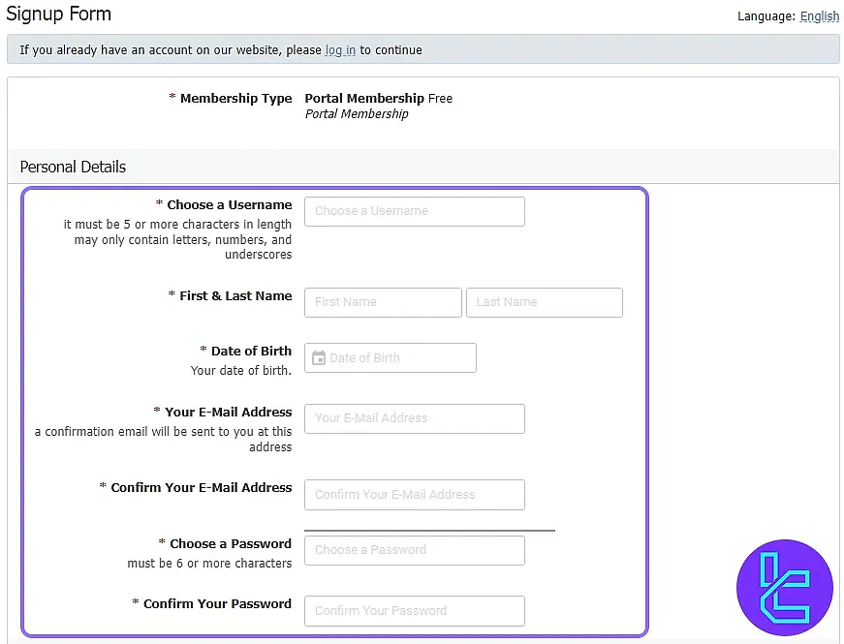Click the log in hyperlink
Screen dimensions: 844x644
(x=339, y=49)
